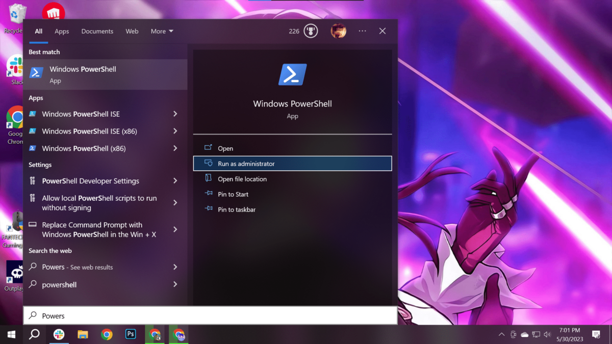Screen dimensions: 612x344
Task: Open File Explorer from the taskbar
Action: 83,334
